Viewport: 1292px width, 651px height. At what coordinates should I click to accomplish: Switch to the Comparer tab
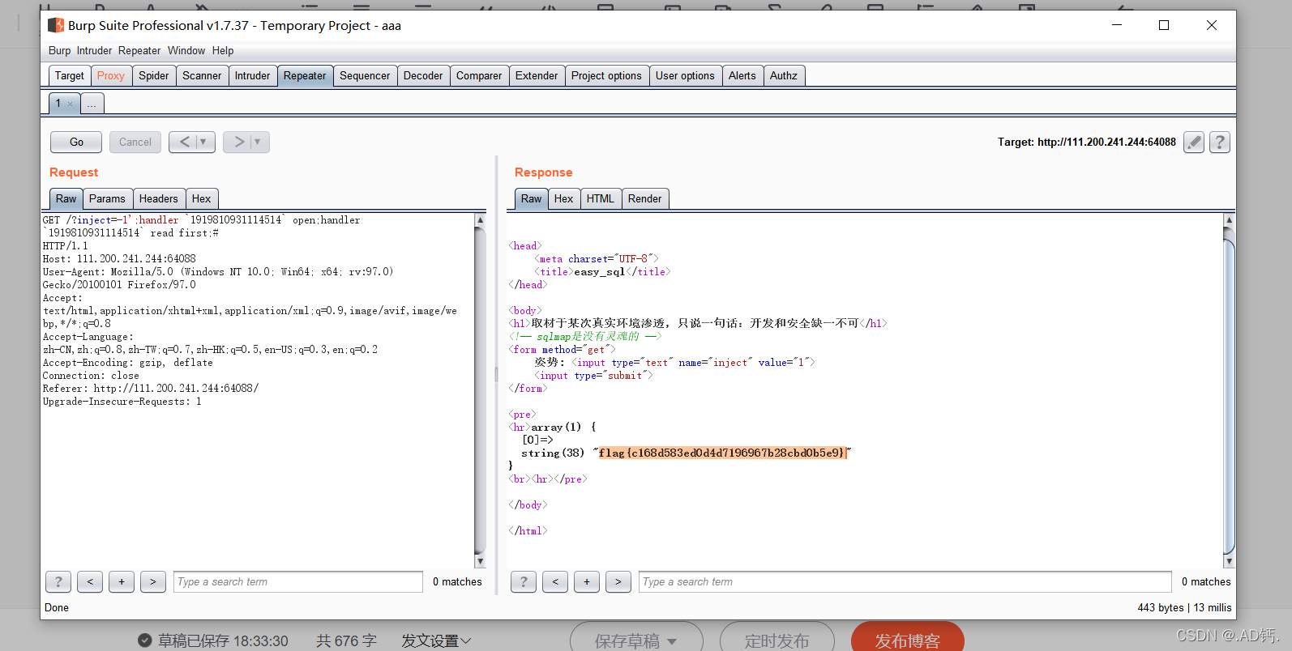coord(479,75)
